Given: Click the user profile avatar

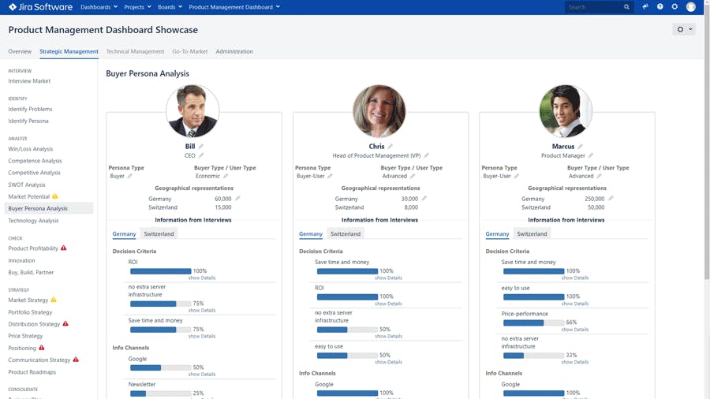Looking at the screenshot, I should [691, 7].
